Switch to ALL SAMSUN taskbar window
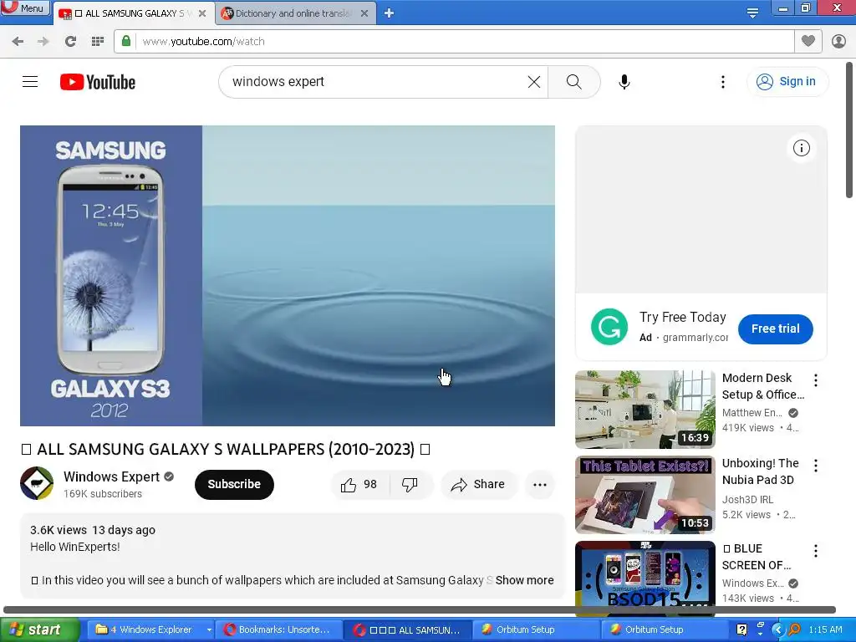This screenshot has width=856, height=642. [x=407, y=629]
